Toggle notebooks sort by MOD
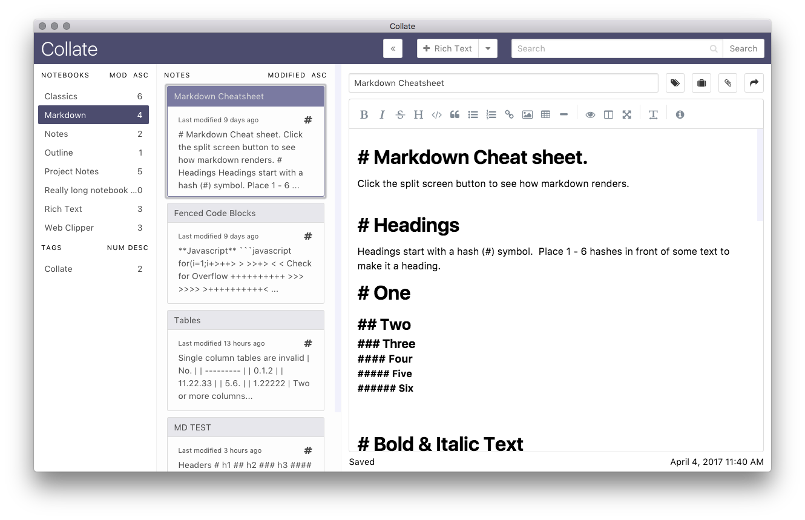This screenshot has width=805, height=520. 118,75
